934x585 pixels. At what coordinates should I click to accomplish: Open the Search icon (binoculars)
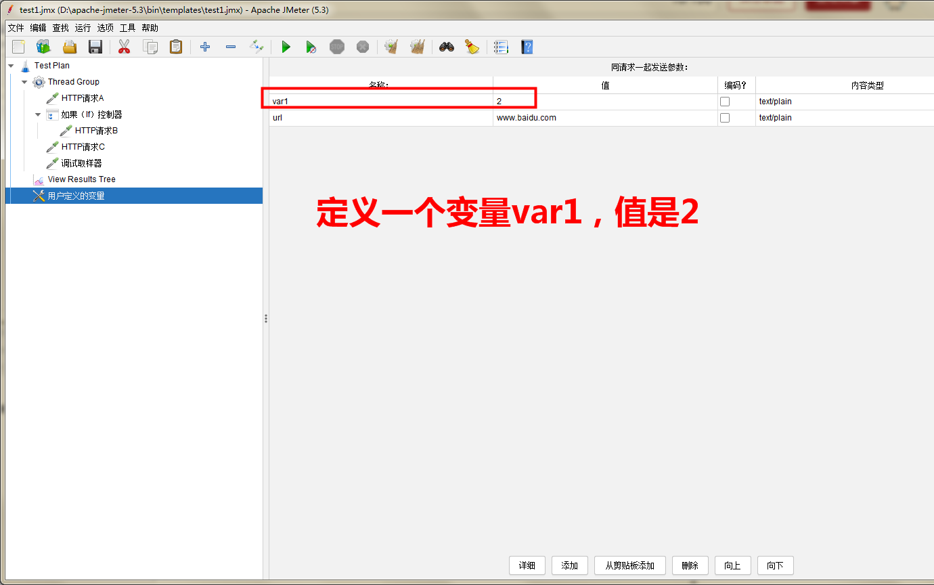(x=447, y=47)
